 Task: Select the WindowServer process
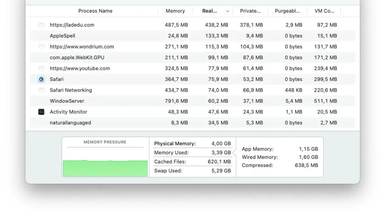(67, 101)
